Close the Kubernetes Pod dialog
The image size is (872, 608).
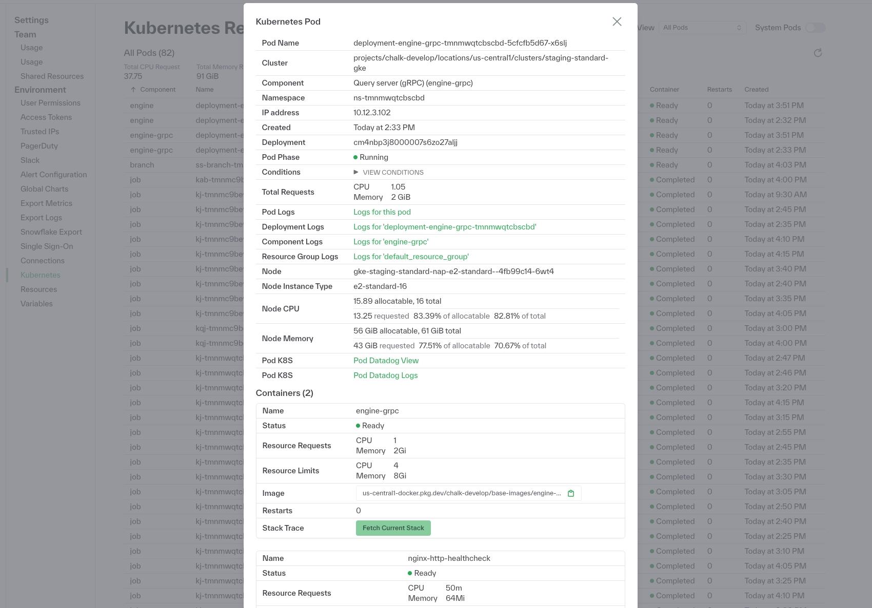click(617, 22)
